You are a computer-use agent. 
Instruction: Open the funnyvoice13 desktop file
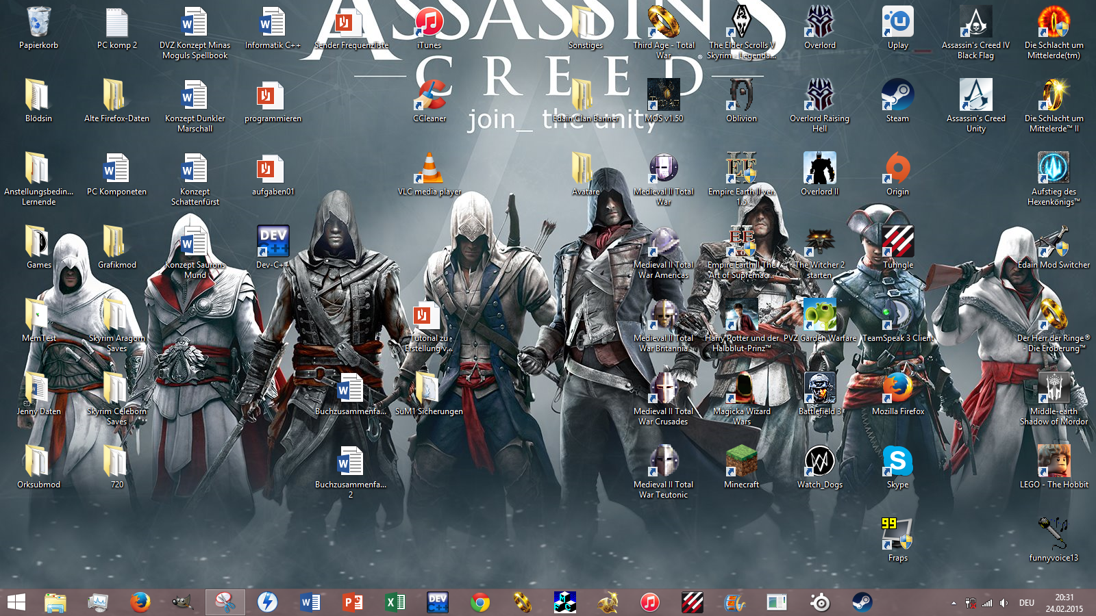coord(1054,535)
